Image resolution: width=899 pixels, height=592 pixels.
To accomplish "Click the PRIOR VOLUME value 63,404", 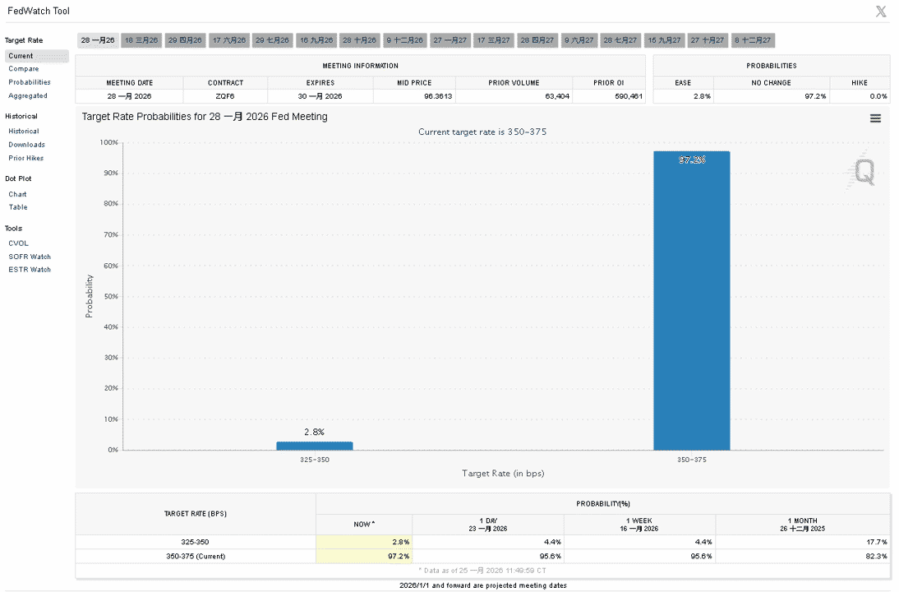I will point(556,96).
